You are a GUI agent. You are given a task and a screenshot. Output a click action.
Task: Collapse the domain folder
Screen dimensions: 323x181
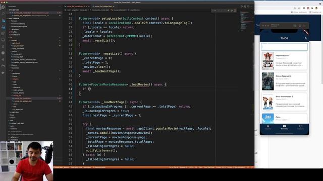[14, 40]
